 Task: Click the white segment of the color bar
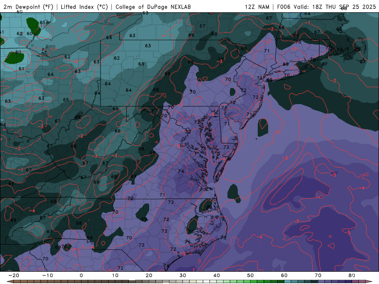pos(206,281)
